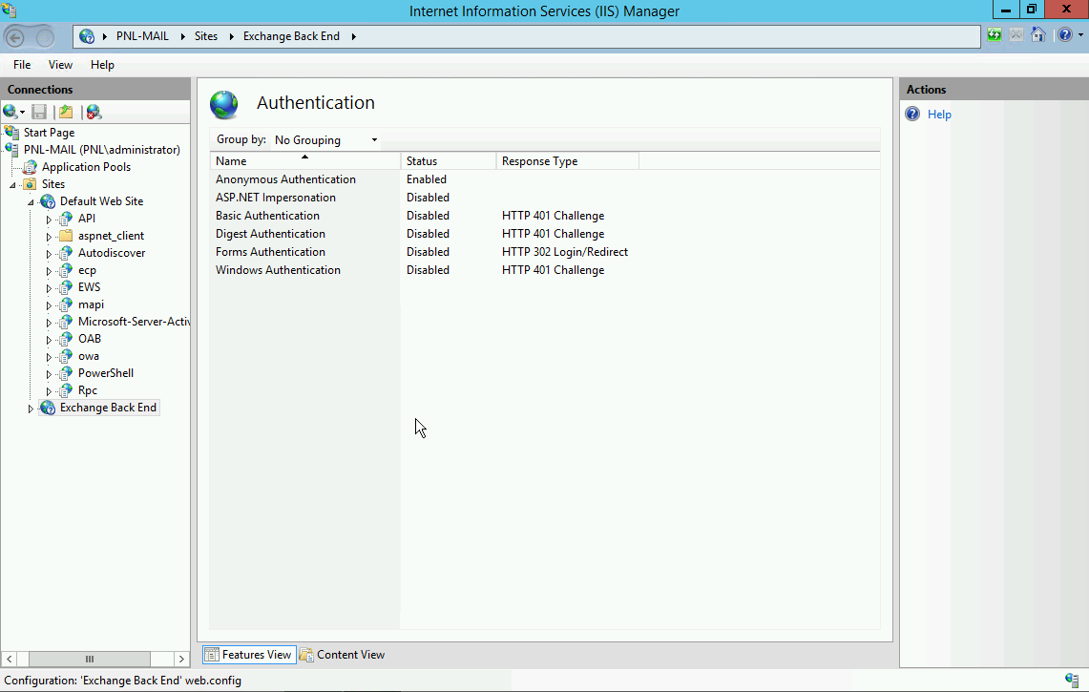The width and height of the screenshot is (1089, 692).
Task: Click the green Refresh icon in address bar
Action: (994, 34)
